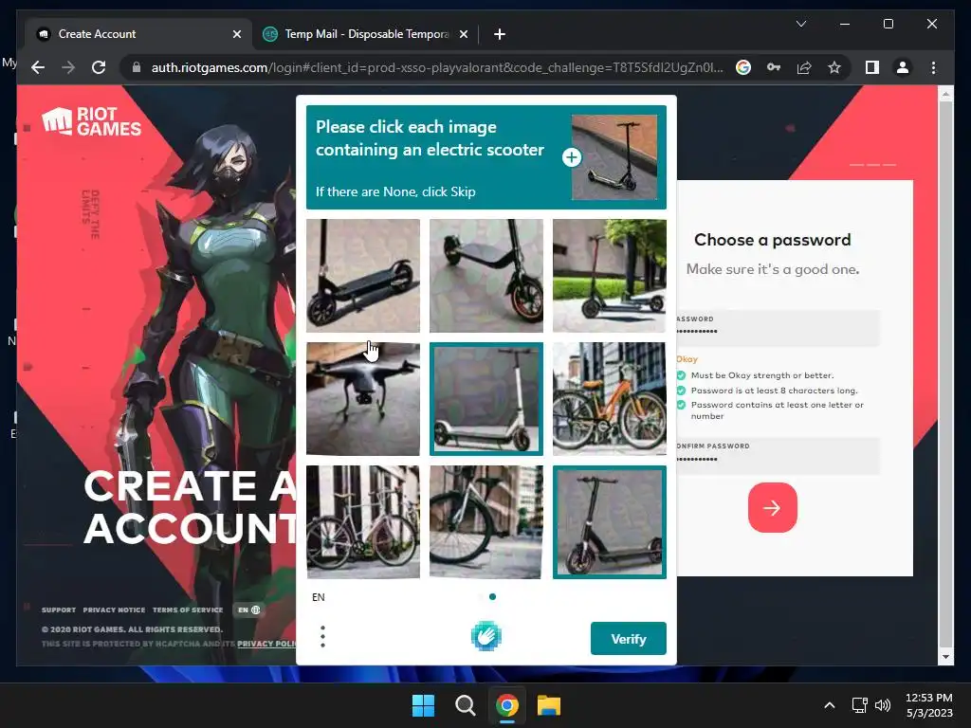Go back using the browser back arrow
The height and width of the screenshot is (728, 971).
[x=38, y=67]
